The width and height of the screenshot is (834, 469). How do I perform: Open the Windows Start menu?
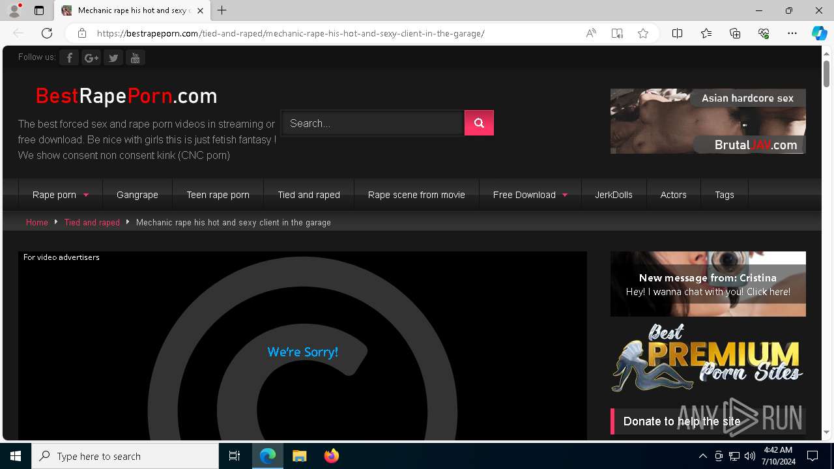pos(16,456)
